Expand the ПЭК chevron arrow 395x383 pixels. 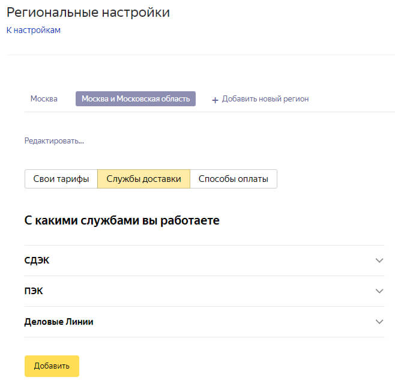379,291
